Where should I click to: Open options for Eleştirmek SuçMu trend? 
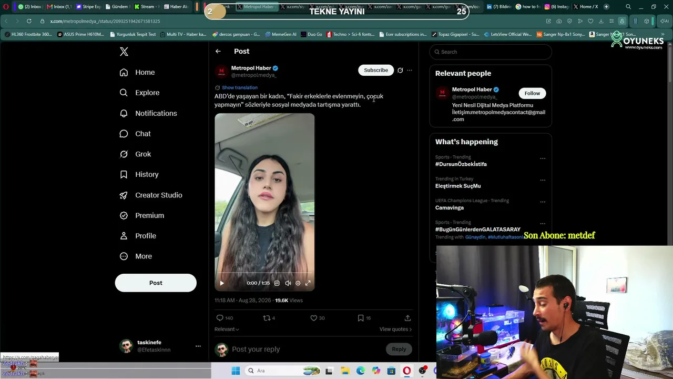[543, 180]
